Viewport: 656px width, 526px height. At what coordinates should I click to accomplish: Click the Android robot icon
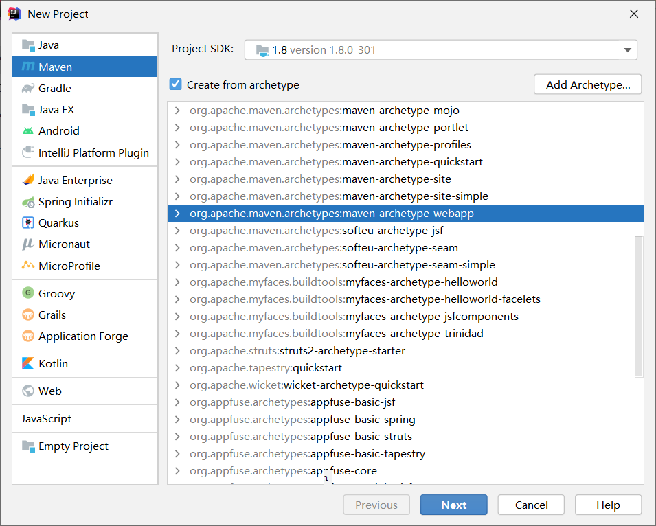click(28, 131)
